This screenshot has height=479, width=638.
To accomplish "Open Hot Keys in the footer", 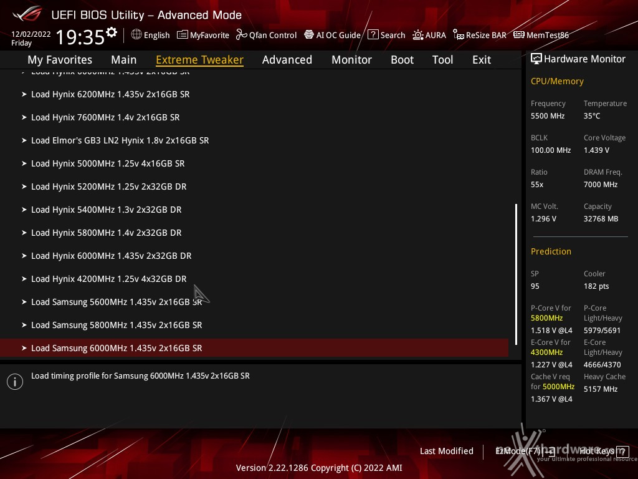I will click(x=596, y=451).
